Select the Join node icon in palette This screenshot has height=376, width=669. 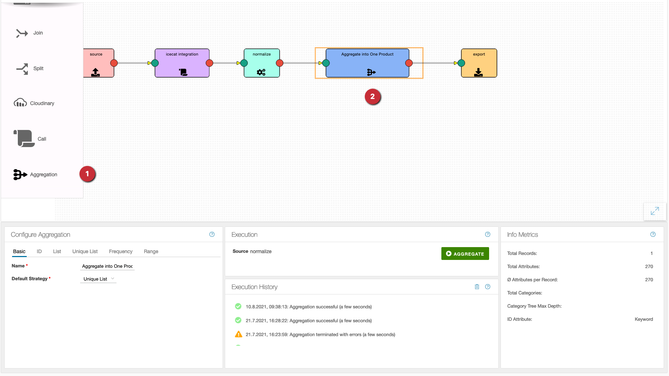point(22,33)
